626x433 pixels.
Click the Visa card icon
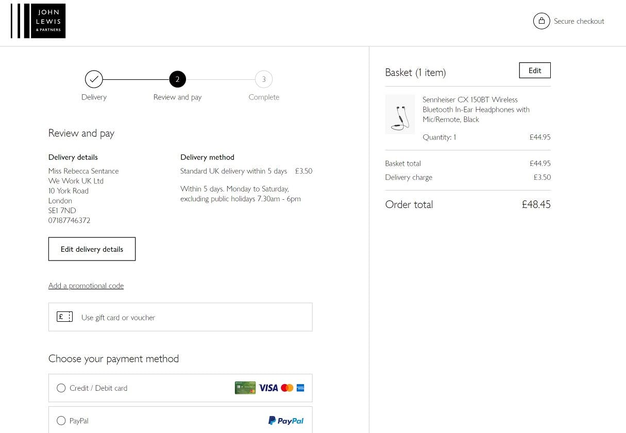268,388
